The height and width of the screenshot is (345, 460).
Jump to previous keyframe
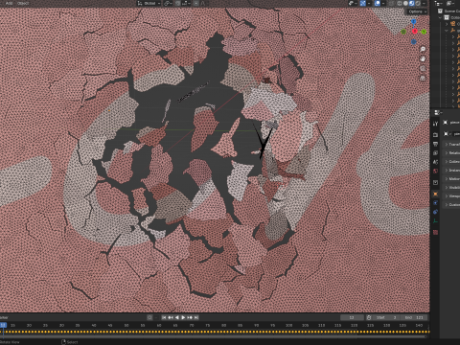171,317
